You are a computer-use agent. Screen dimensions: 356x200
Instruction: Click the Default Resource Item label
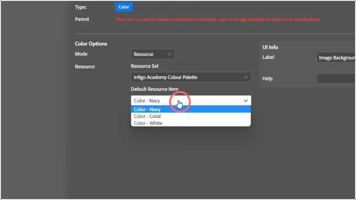tap(155, 89)
